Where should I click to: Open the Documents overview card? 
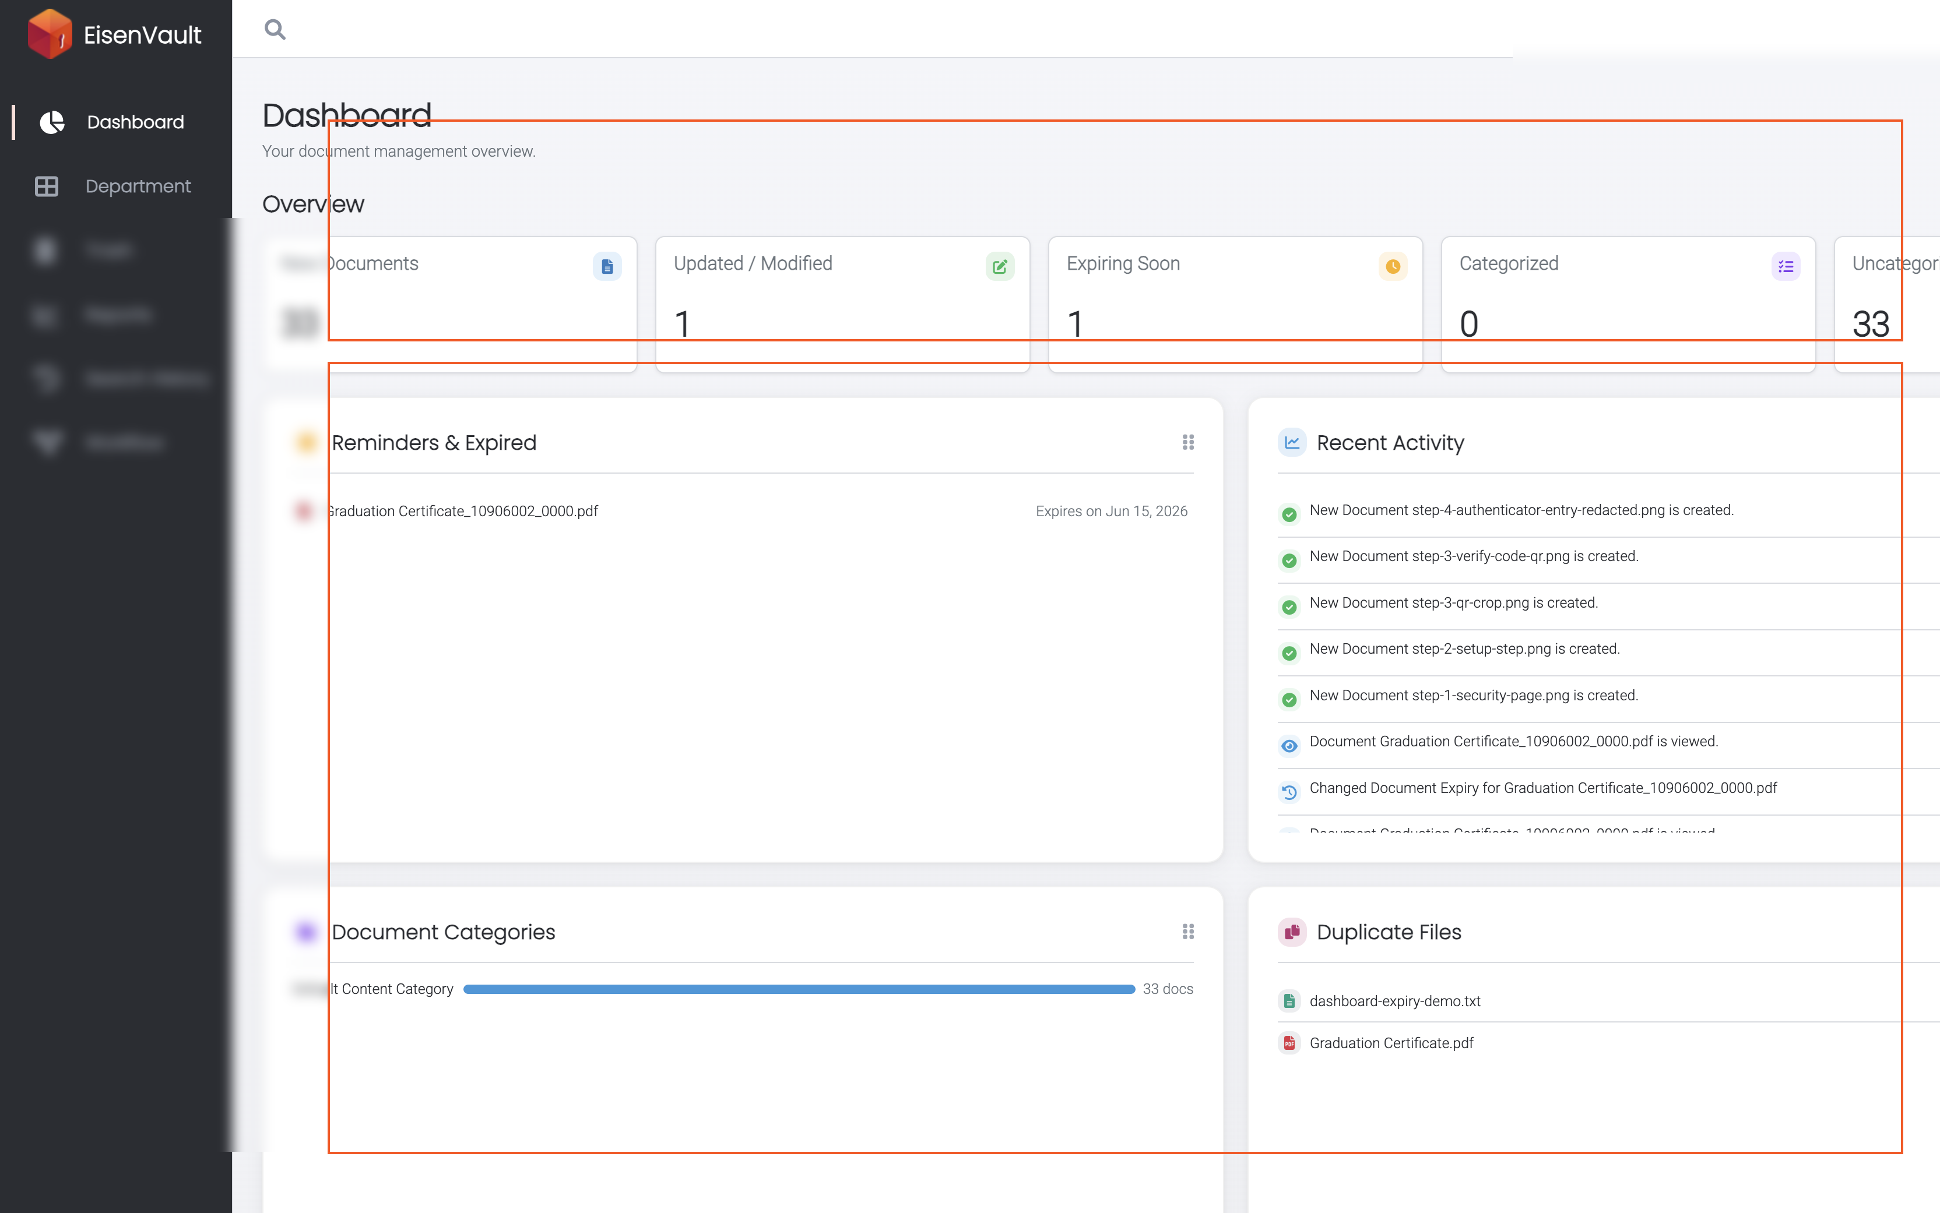point(450,304)
